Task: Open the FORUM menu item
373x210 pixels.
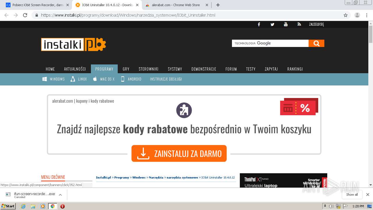Action: (231, 69)
